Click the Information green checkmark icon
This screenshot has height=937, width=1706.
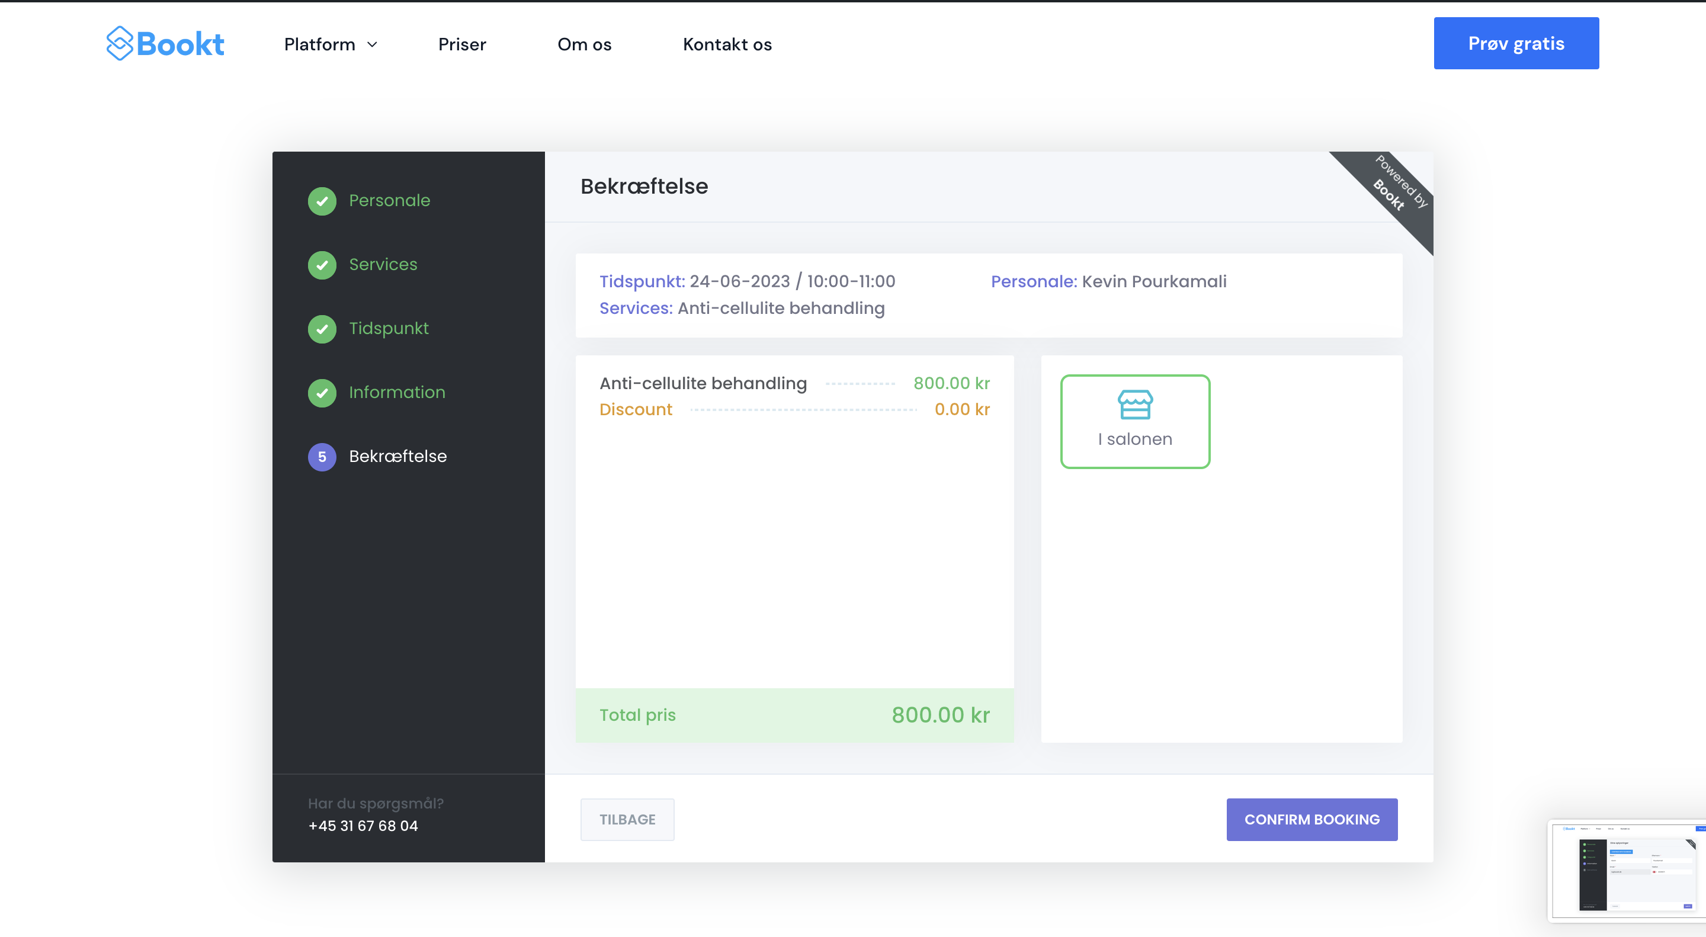point(322,393)
